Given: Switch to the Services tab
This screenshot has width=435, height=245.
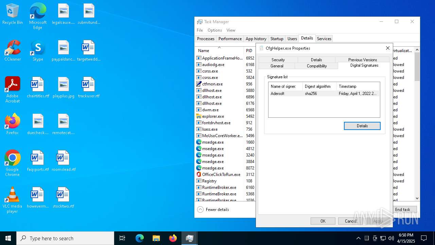Looking at the screenshot, I should [324, 39].
